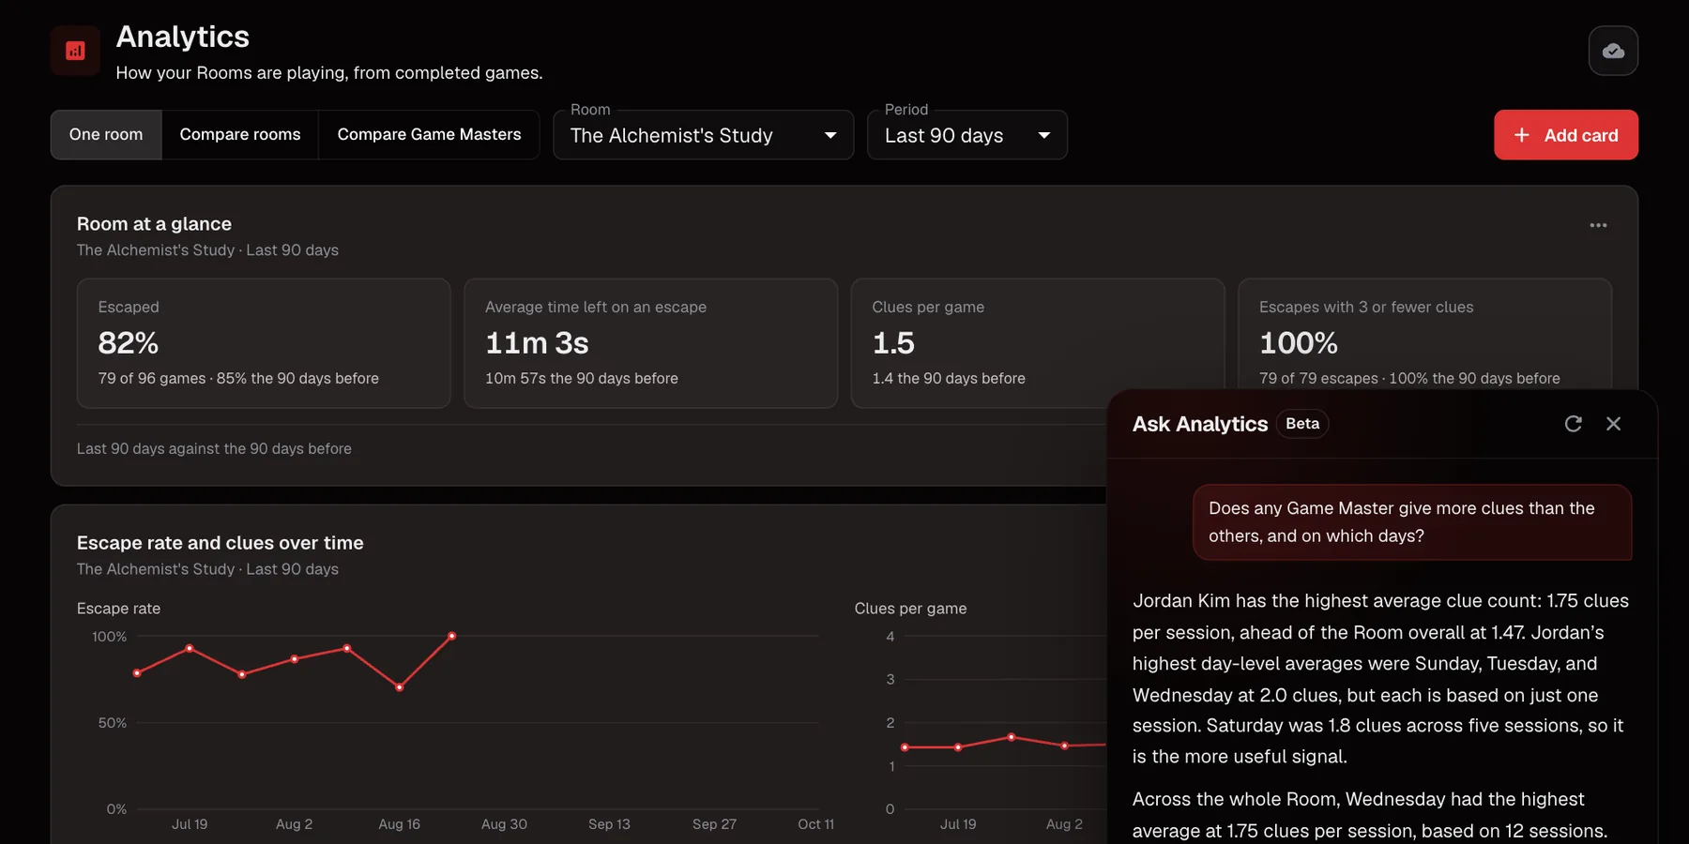The height and width of the screenshot is (844, 1689).
Task: Open the Room dropdown showing The Alchemist's Study
Action: 704,135
